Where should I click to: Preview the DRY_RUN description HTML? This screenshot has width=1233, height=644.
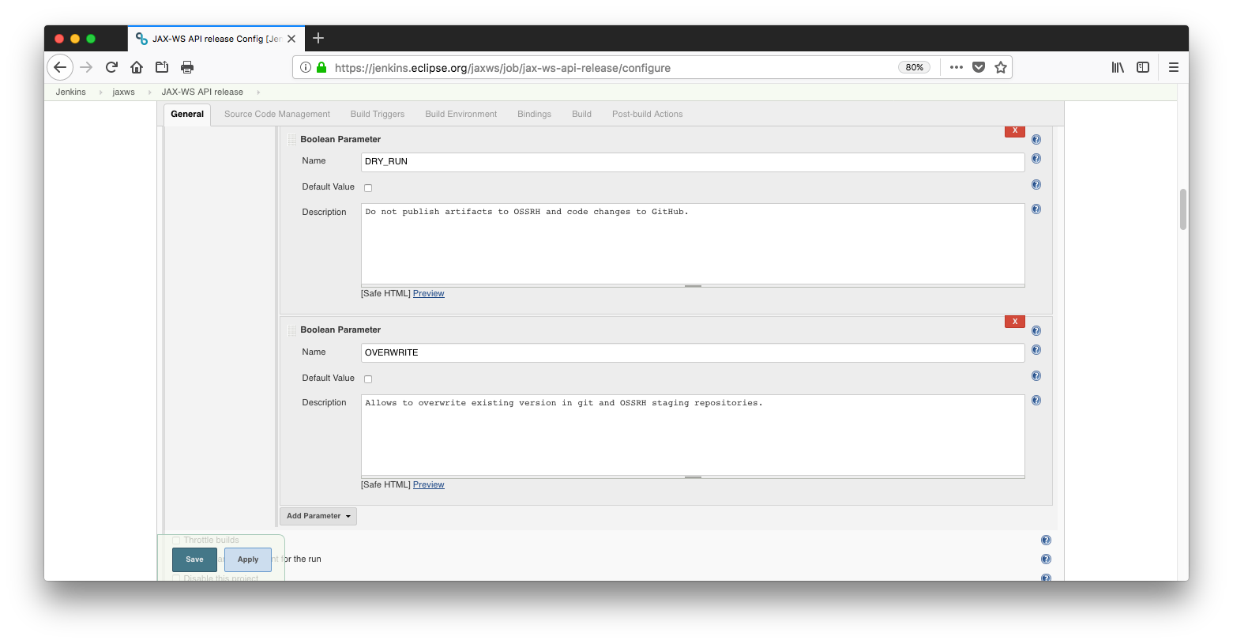pos(429,294)
